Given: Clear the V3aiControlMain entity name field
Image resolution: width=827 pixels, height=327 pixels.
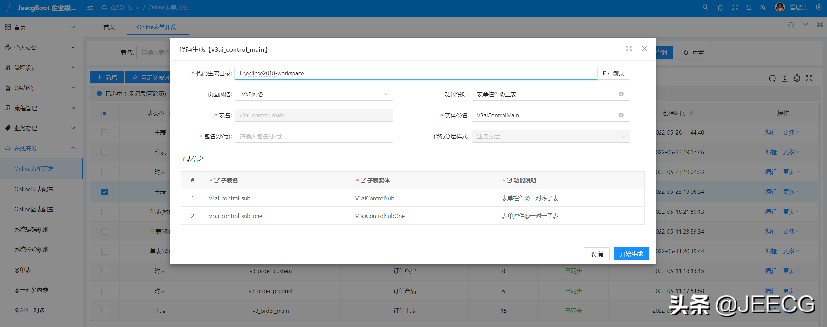Looking at the screenshot, I should (621, 115).
